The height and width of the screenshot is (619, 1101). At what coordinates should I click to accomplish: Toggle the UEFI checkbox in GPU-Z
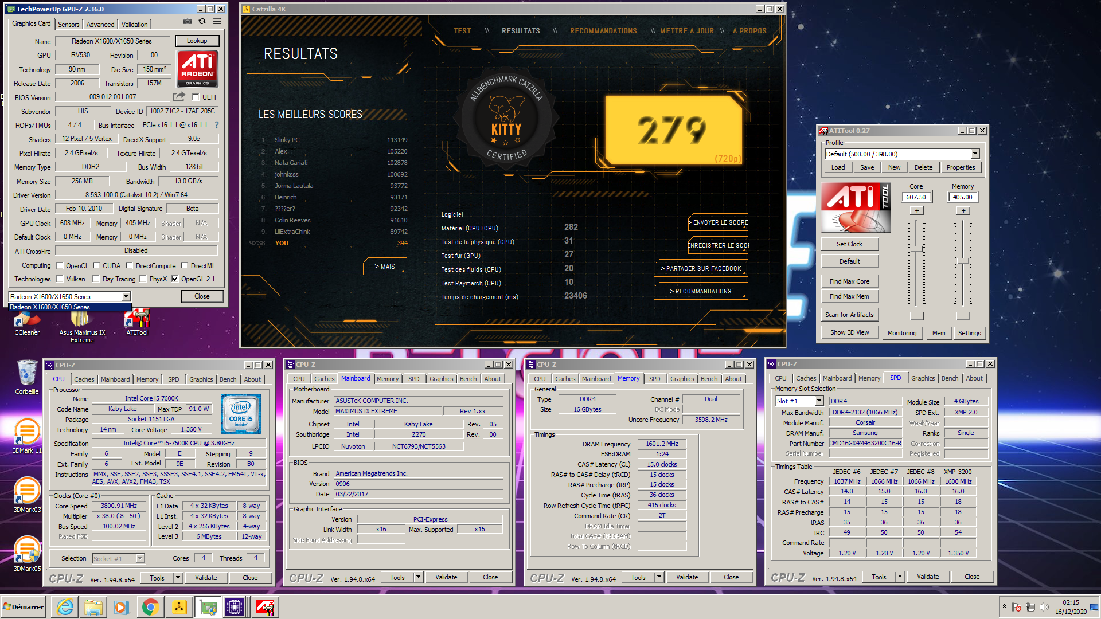coord(196,97)
